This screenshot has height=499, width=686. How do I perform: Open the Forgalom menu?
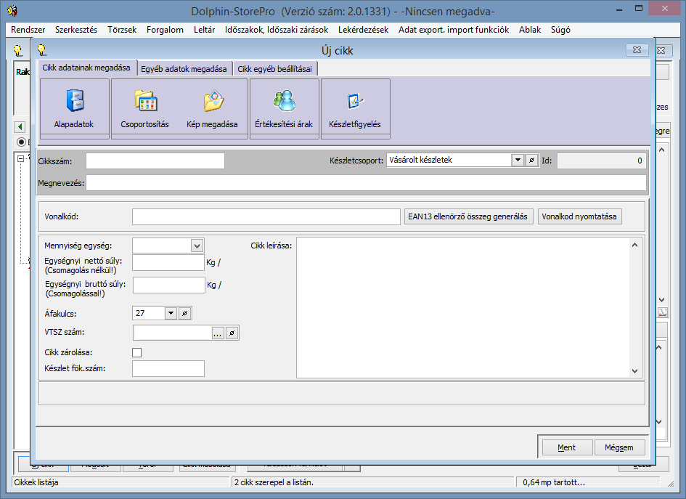pos(165,30)
